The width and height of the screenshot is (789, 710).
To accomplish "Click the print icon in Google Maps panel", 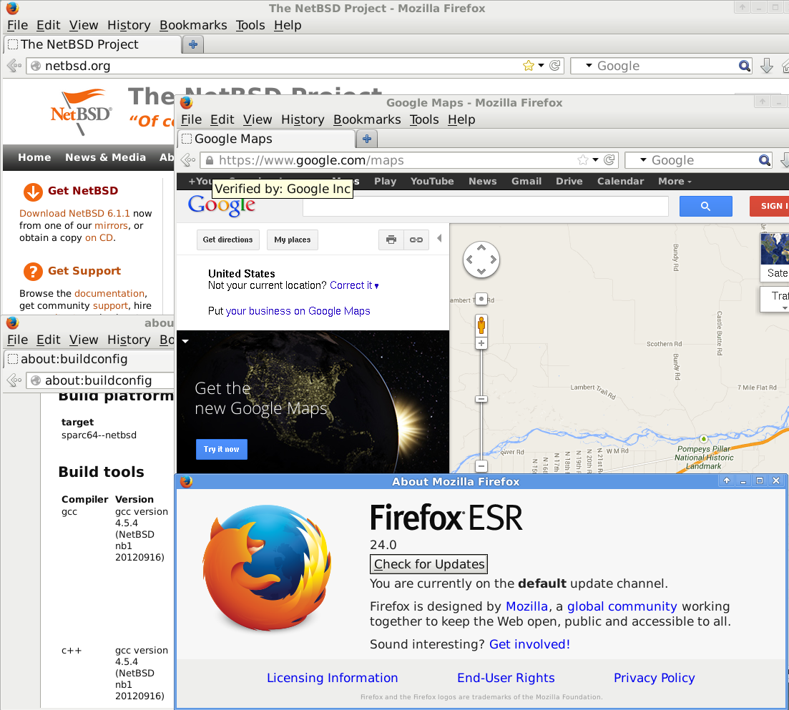I will tap(391, 240).
